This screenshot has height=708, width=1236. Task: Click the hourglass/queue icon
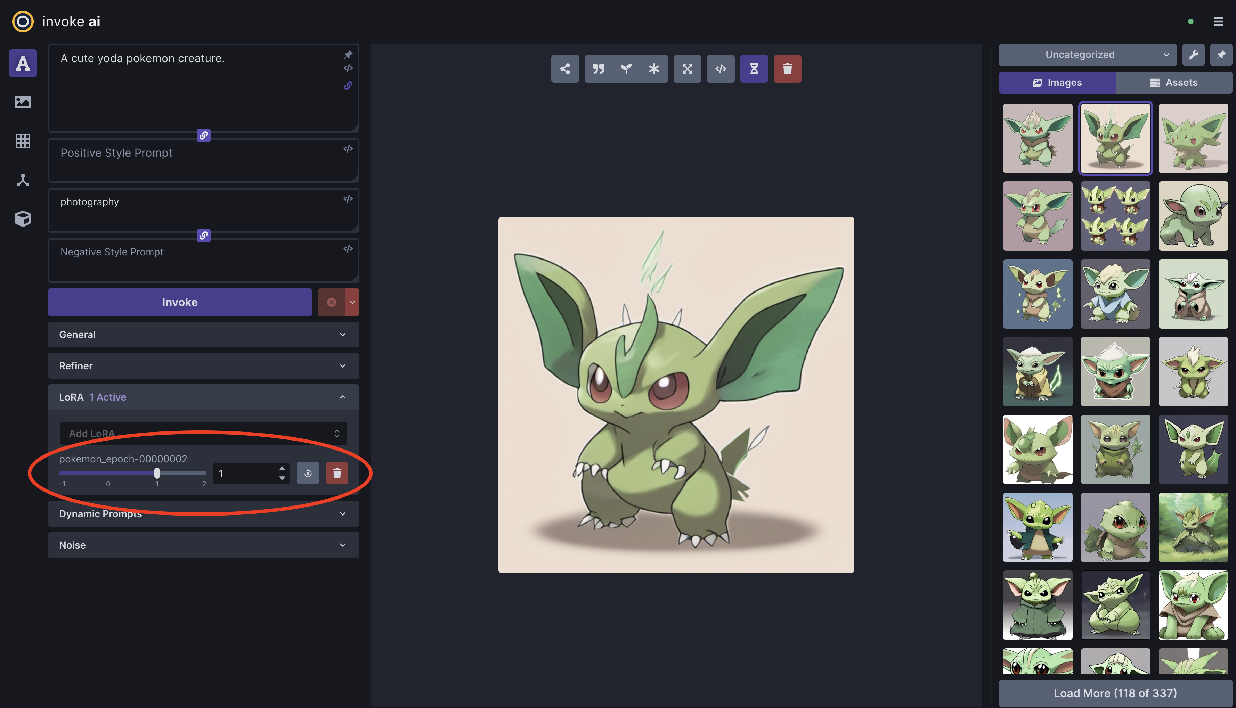[x=754, y=68]
